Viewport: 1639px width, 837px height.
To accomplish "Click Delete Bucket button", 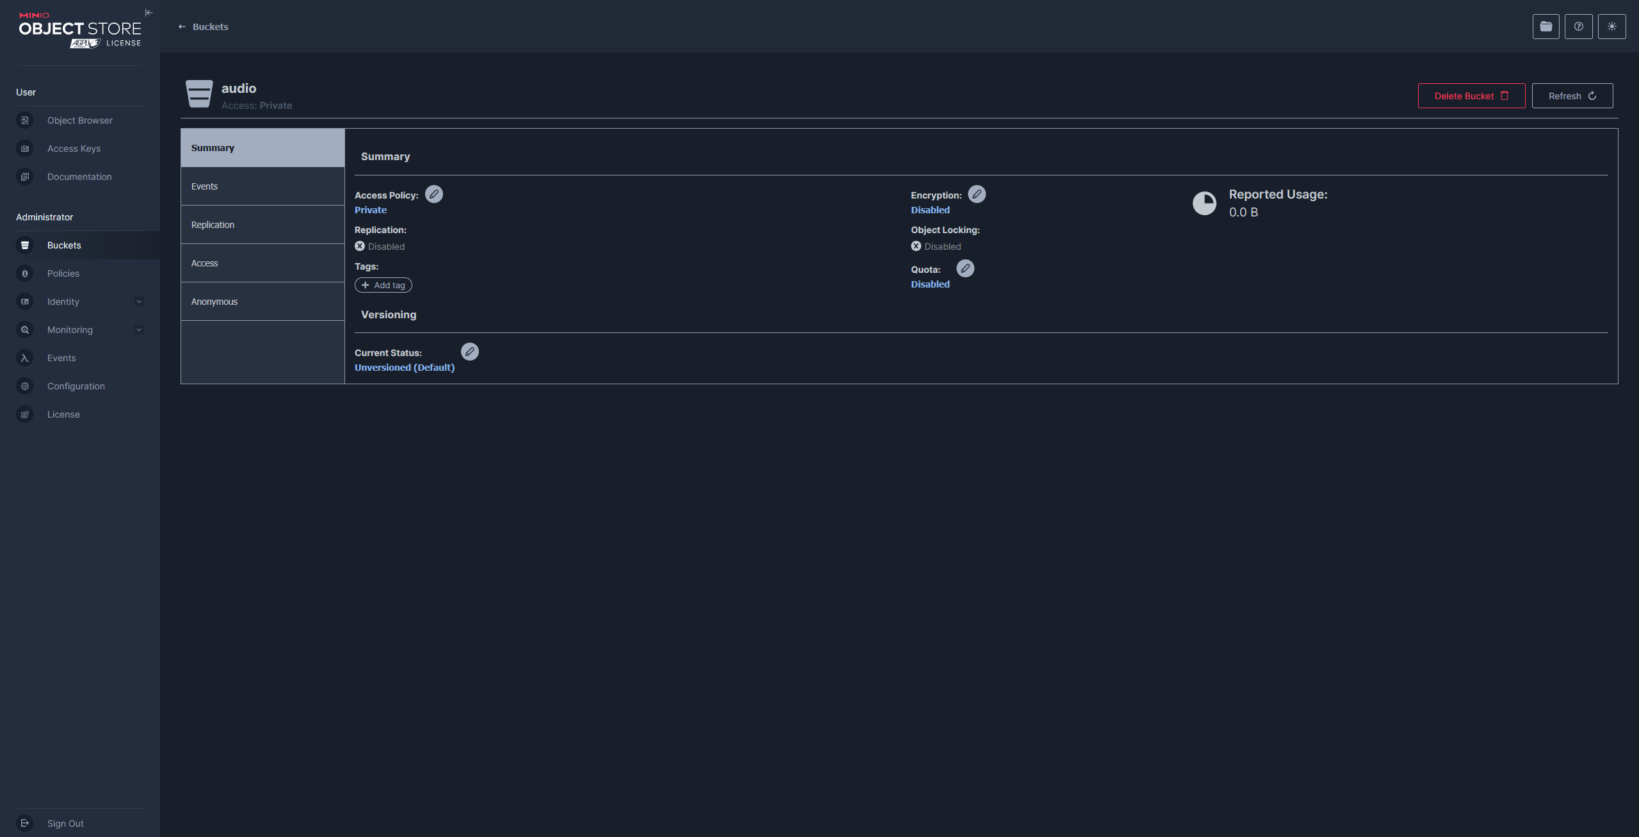I will pyautogui.click(x=1471, y=96).
